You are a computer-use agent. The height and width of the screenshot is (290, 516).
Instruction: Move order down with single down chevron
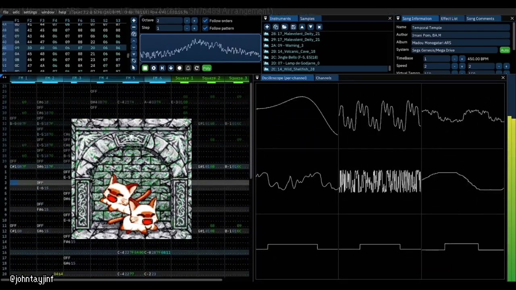tap(134, 48)
